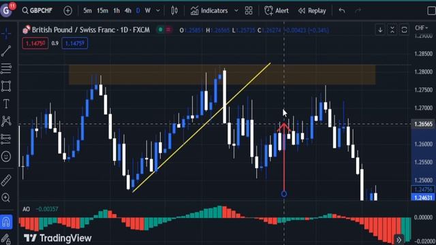Screen dimensions: 436x245
Task: Toggle magnet mode snapping
Action: [6, 222]
